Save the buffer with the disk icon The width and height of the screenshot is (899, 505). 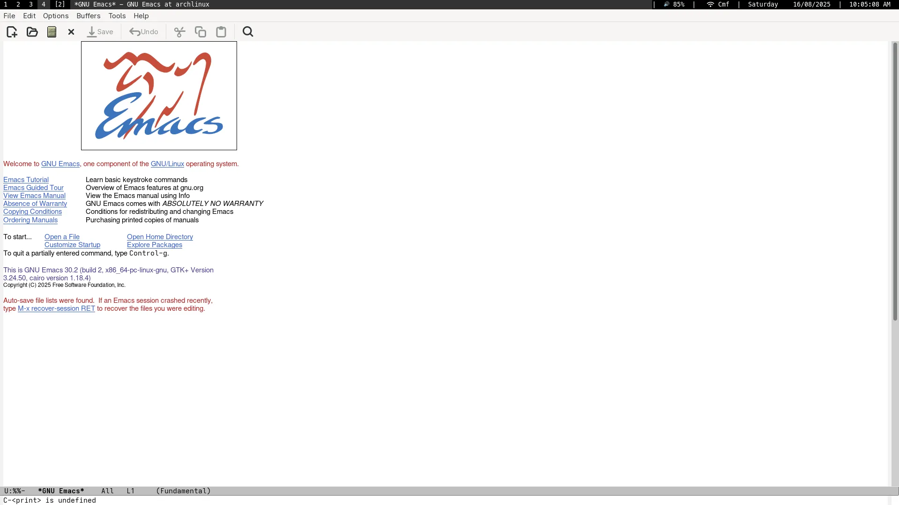click(52, 31)
